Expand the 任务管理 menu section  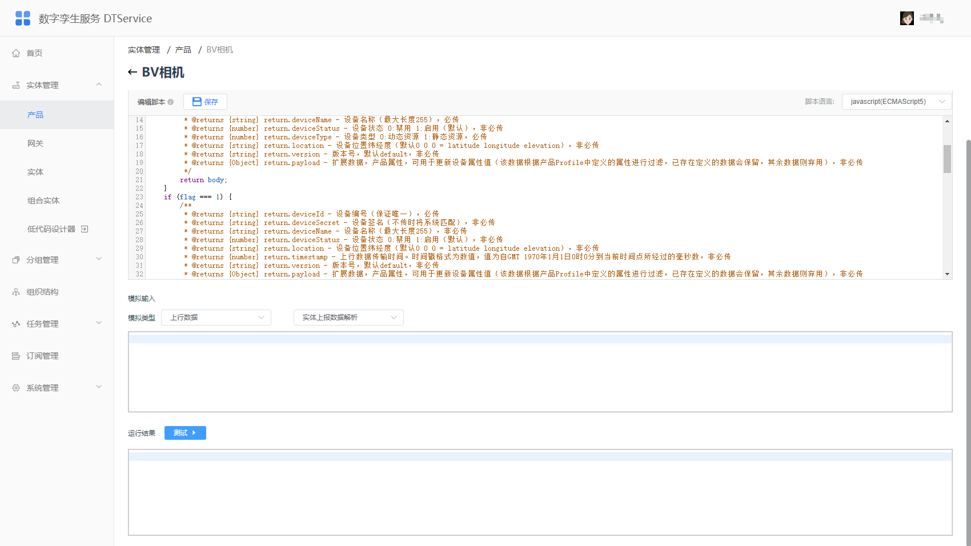pyautogui.click(x=99, y=323)
